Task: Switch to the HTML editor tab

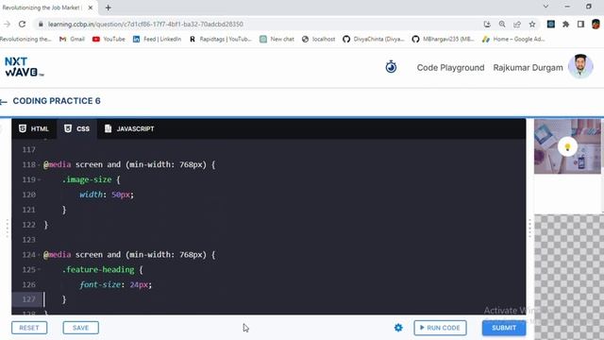Action: [x=34, y=128]
